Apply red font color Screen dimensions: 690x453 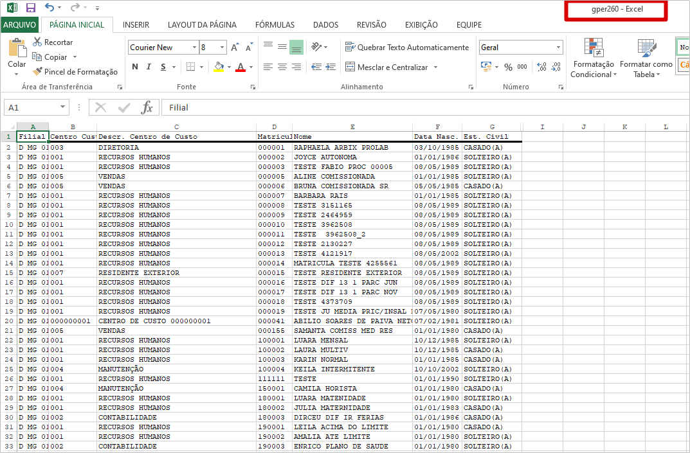241,67
